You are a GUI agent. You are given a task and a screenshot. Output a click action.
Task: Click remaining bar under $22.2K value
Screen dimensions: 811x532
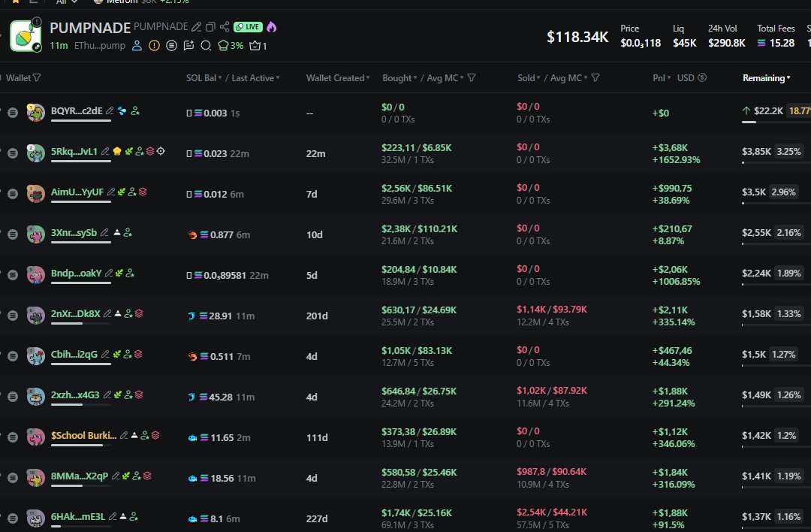tap(776, 122)
